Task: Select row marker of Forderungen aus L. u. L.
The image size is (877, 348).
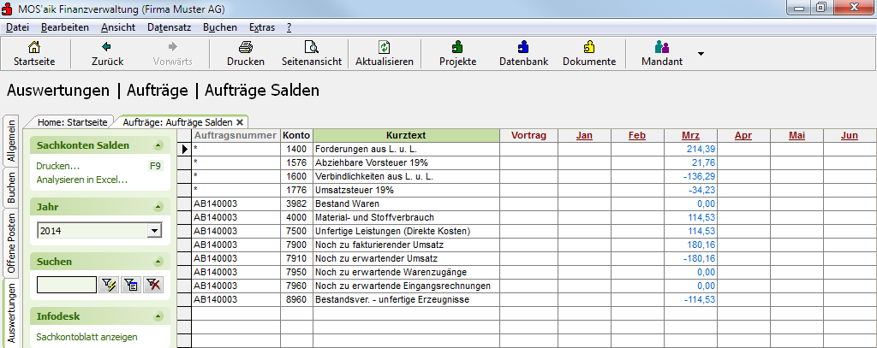Action: [184, 149]
